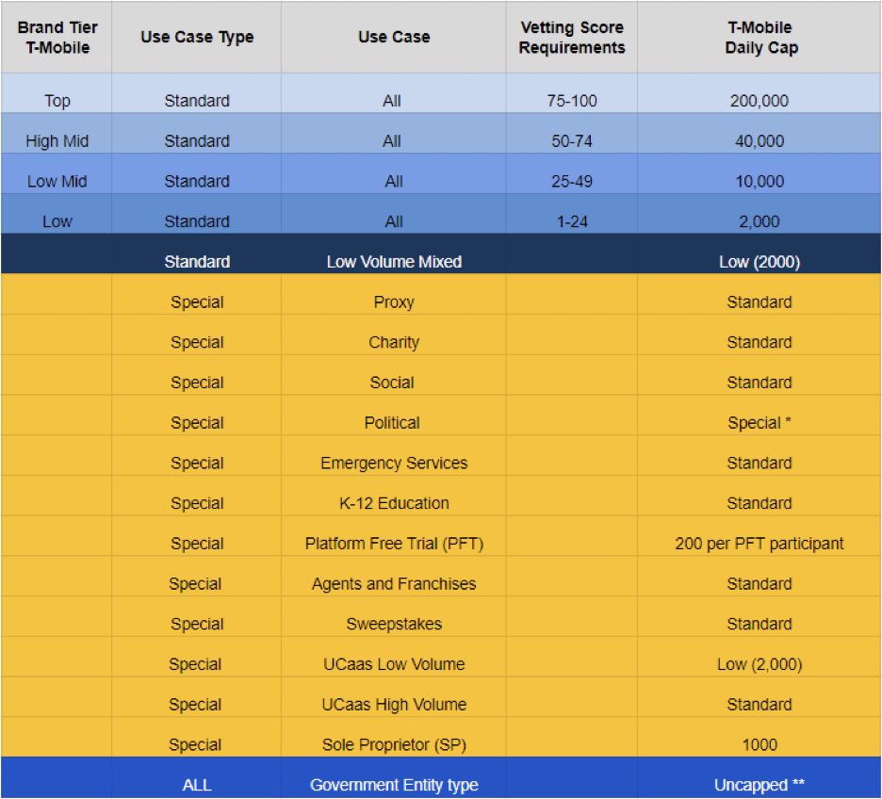Click the High Mid tier cell
The image size is (882, 799).
click(57, 141)
